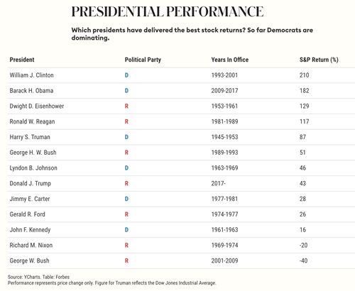Select the 210 return value for Clinton
Screen dimensions: 355x291
point(304,75)
